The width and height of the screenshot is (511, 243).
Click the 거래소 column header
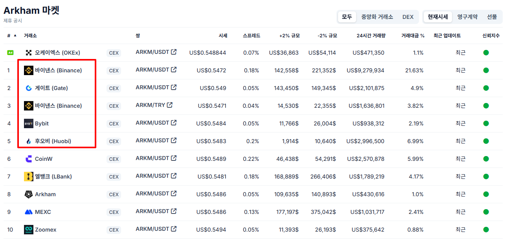point(30,35)
